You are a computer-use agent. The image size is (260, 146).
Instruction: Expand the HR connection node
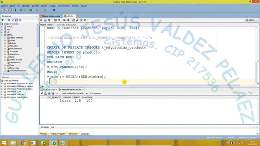pyautogui.click(x=2, y=32)
